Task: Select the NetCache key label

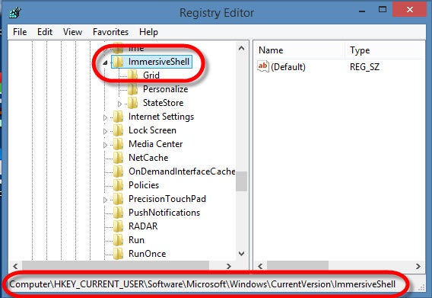Action: point(148,158)
